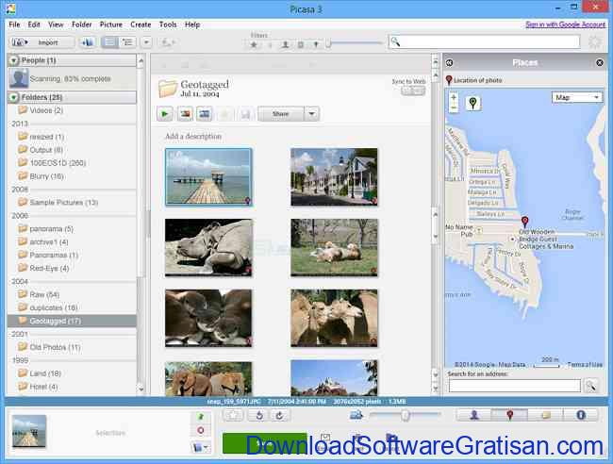Zoom in on the map
Viewport: 613px width, 464px height.
pos(454,97)
